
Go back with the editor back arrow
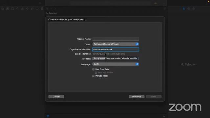(x=52, y=9)
